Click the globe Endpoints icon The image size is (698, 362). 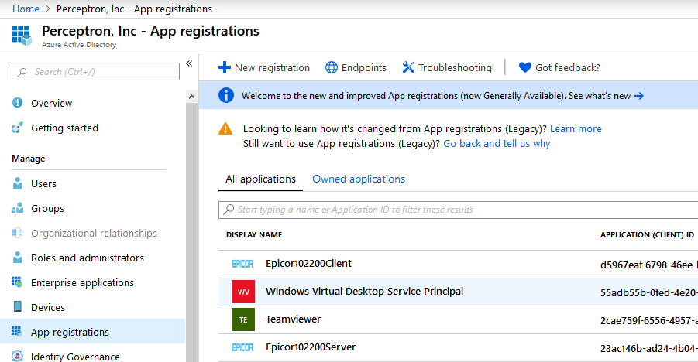(332, 67)
